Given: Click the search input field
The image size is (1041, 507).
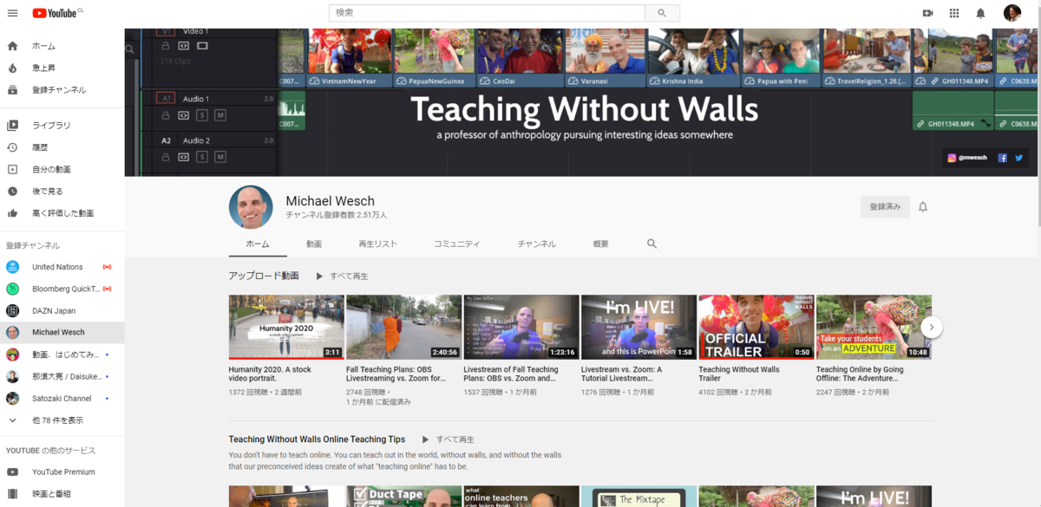Looking at the screenshot, I should click(x=488, y=13).
